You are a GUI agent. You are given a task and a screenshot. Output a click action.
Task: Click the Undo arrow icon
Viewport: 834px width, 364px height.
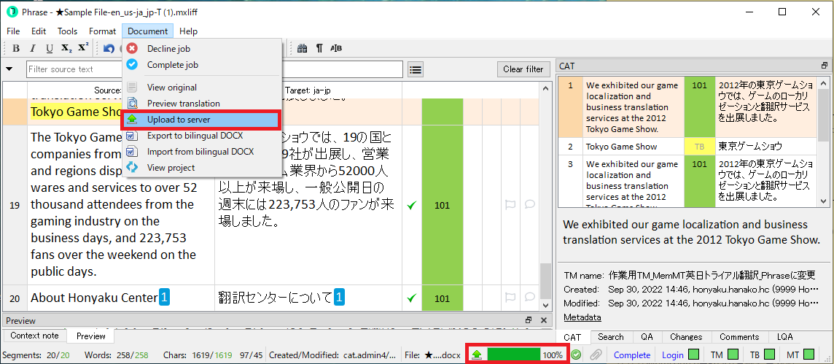click(109, 49)
